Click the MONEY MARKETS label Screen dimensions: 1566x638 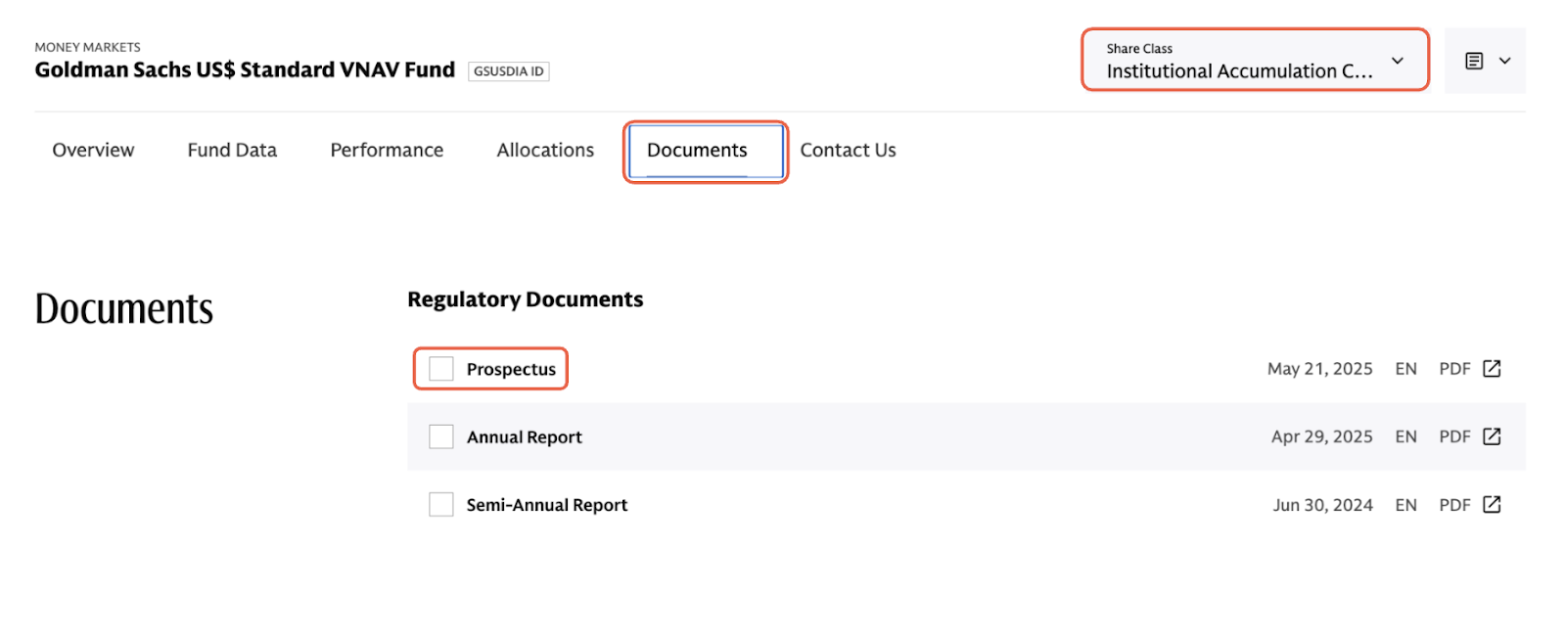(x=87, y=47)
